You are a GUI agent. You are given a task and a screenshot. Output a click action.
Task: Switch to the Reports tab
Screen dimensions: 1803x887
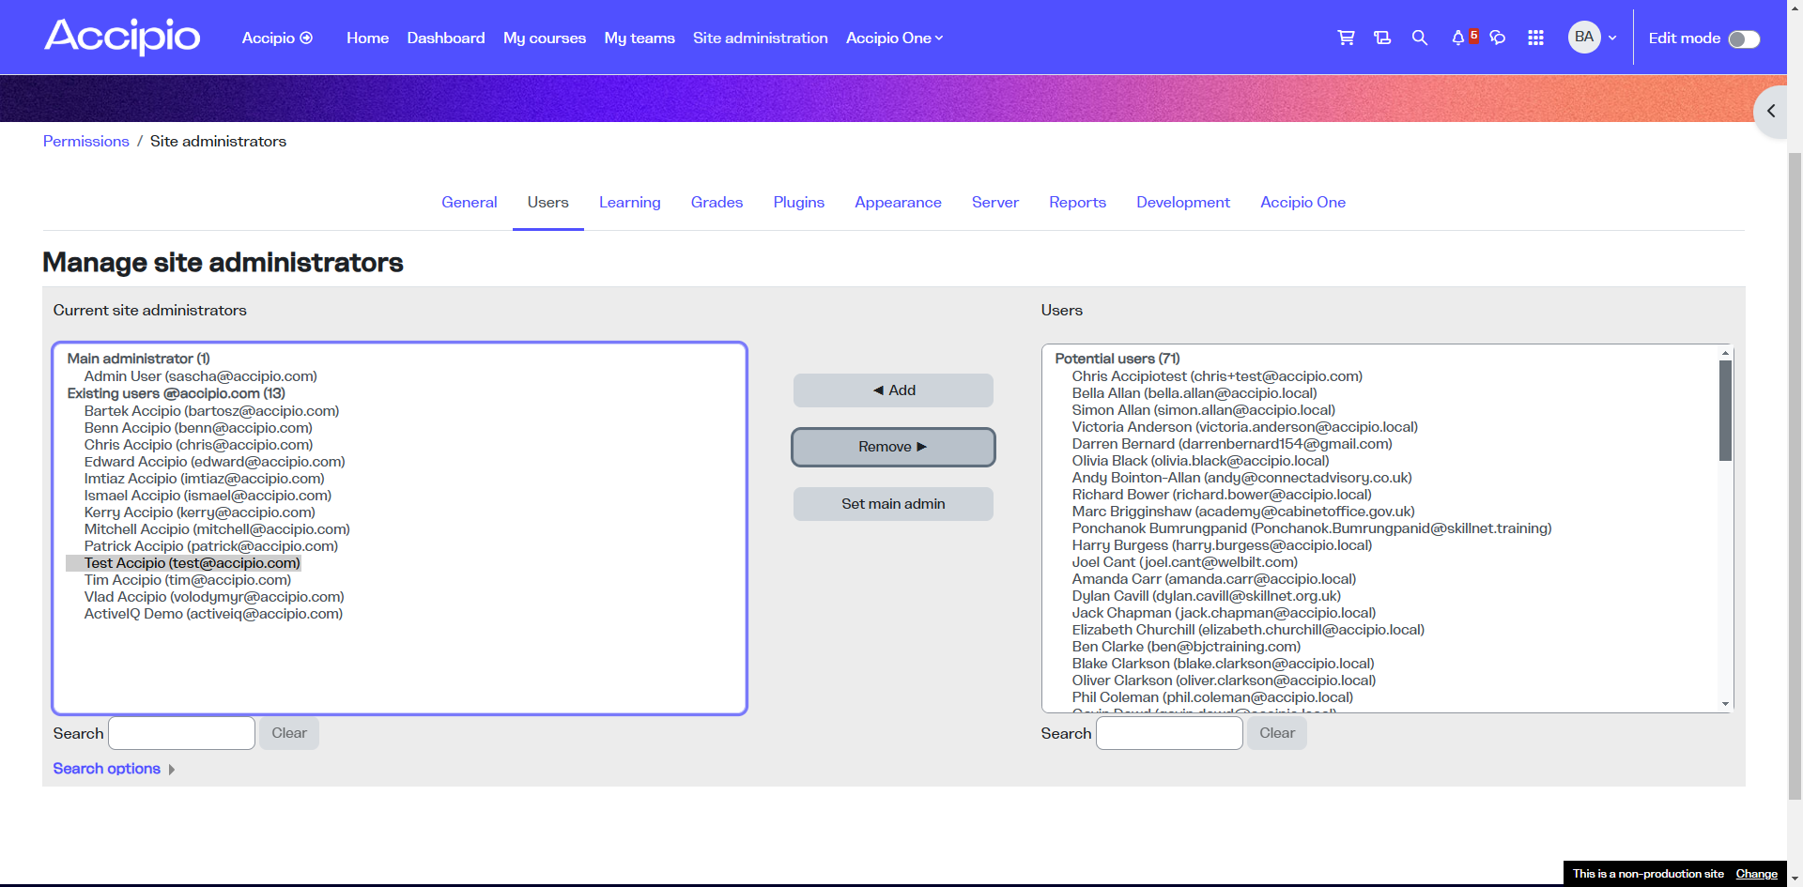(x=1078, y=203)
